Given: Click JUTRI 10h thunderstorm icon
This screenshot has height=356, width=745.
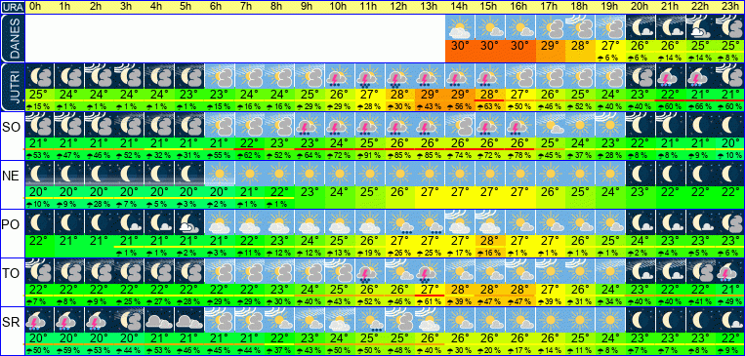Looking at the screenshot, I should [x=340, y=76].
